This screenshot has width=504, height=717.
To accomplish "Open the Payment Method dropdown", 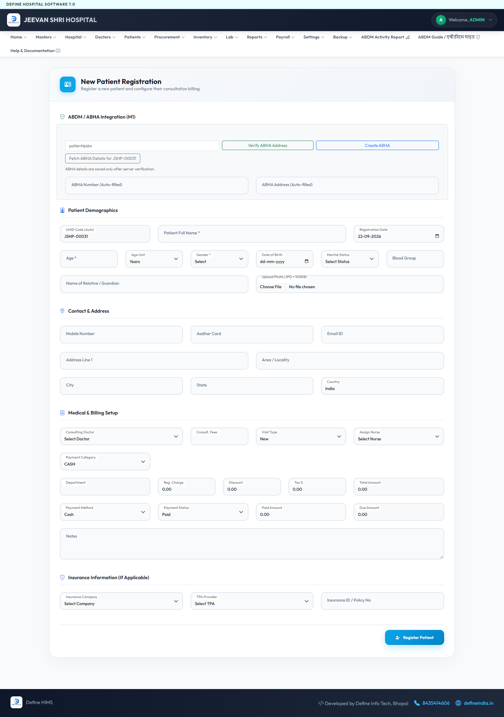I will pyautogui.click(x=105, y=512).
